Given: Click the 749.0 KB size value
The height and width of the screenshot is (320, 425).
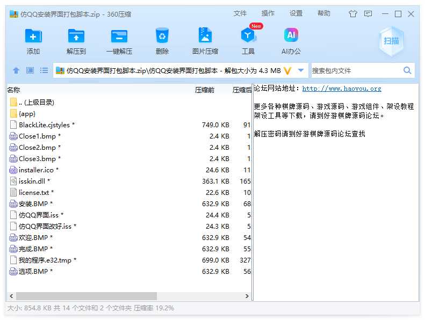Looking at the screenshot, I should point(215,125).
